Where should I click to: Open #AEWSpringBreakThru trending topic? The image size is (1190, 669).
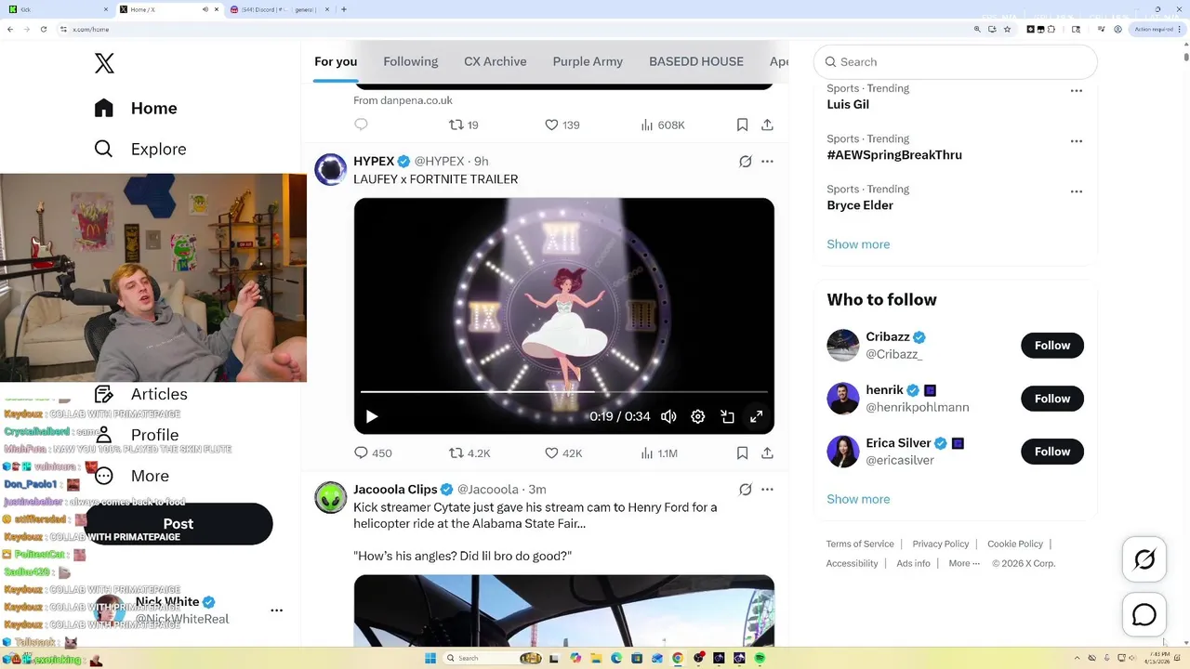tap(894, 155)
